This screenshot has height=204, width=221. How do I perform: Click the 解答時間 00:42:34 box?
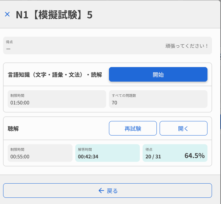pyautogui.click(x=107, y=153)
